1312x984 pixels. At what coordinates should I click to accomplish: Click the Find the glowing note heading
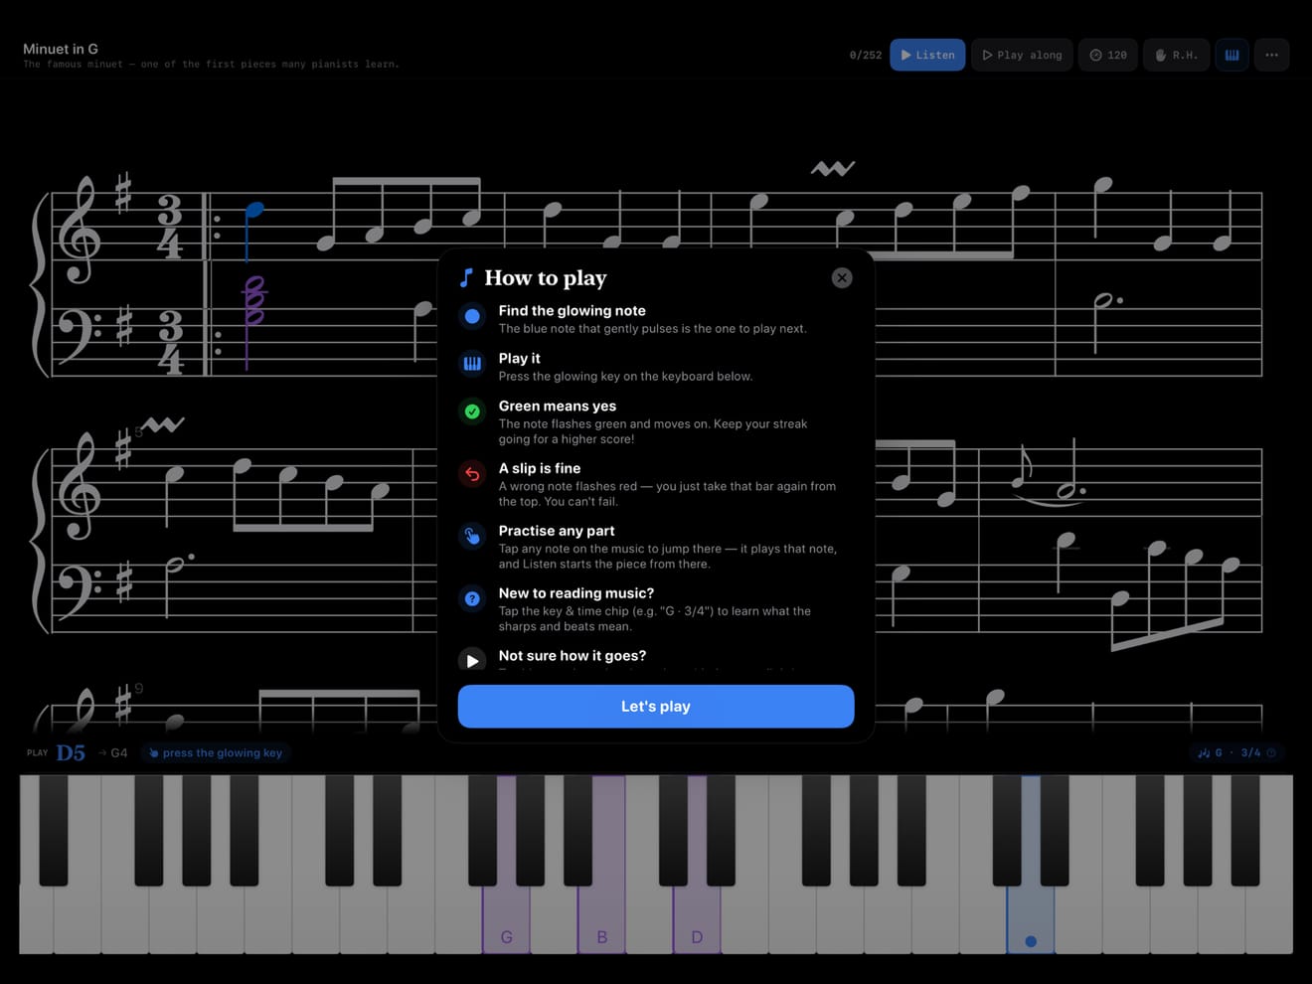click(573, 311)
